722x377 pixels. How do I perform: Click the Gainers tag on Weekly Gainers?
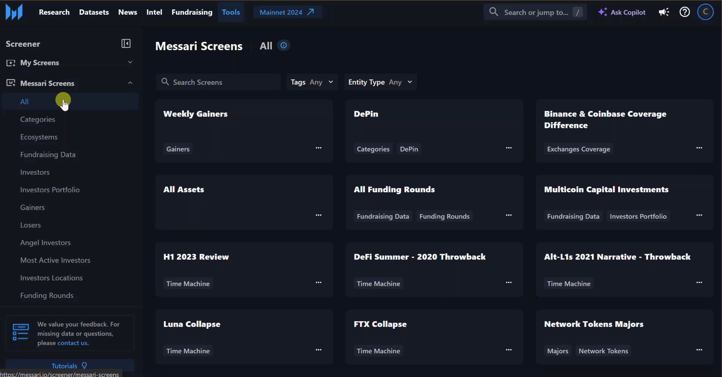tap(178, 149)
